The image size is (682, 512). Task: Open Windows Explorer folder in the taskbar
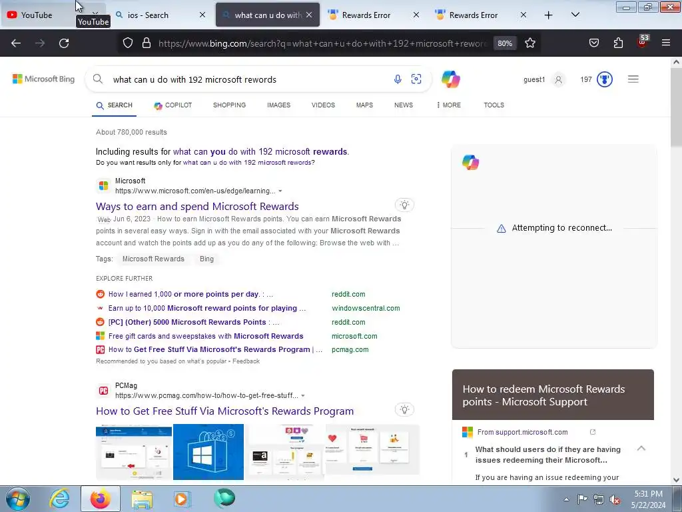click(x=142, y=499)
